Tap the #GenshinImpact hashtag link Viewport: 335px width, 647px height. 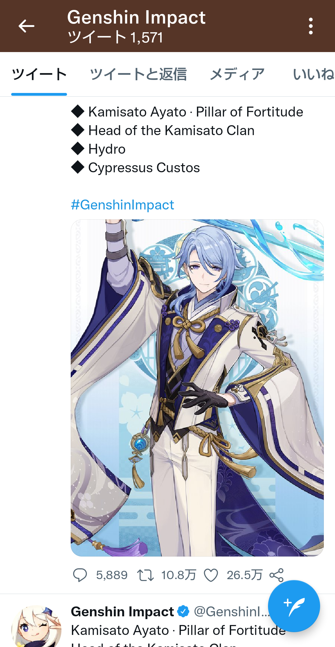click(123, 205)
